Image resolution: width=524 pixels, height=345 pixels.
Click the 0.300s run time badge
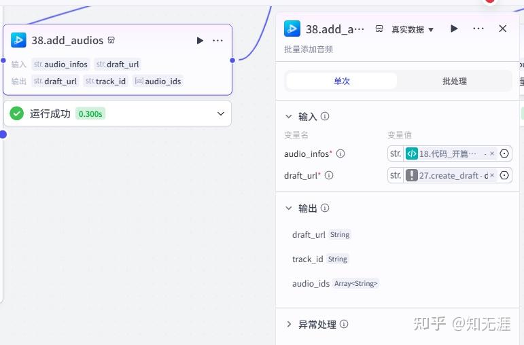pos(90,114)
